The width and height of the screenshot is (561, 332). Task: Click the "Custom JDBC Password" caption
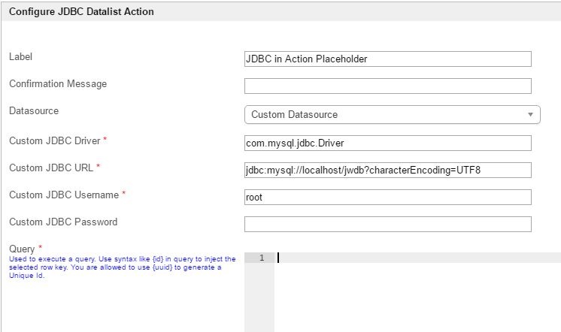pyautogui.click(x=63, y=222)
